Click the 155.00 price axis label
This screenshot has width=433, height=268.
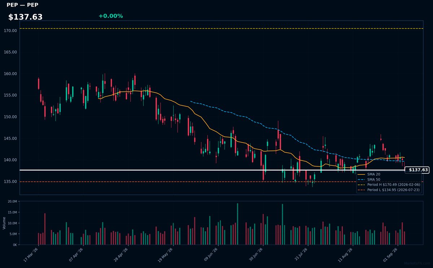11,95
